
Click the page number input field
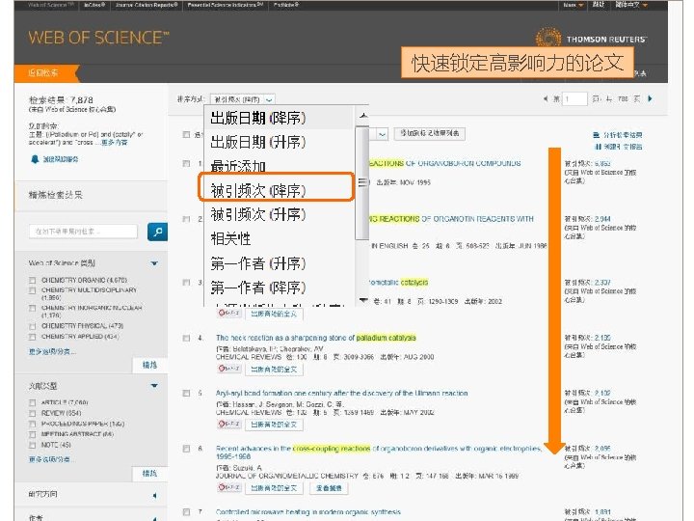(x=574, y=98)
